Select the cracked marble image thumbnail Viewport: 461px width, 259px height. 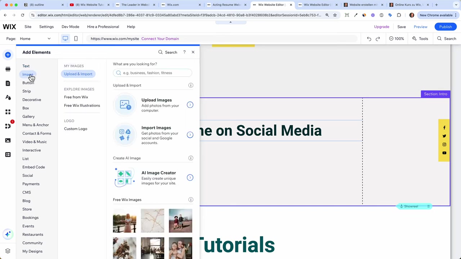pos(152,221)
